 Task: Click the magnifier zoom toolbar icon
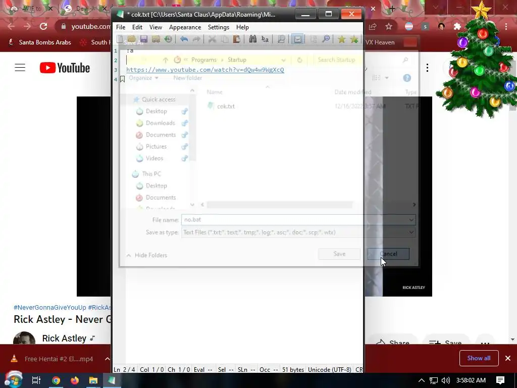coord(326,39)
